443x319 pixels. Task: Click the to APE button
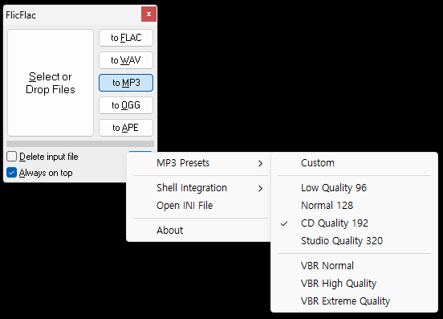point(126,128)
